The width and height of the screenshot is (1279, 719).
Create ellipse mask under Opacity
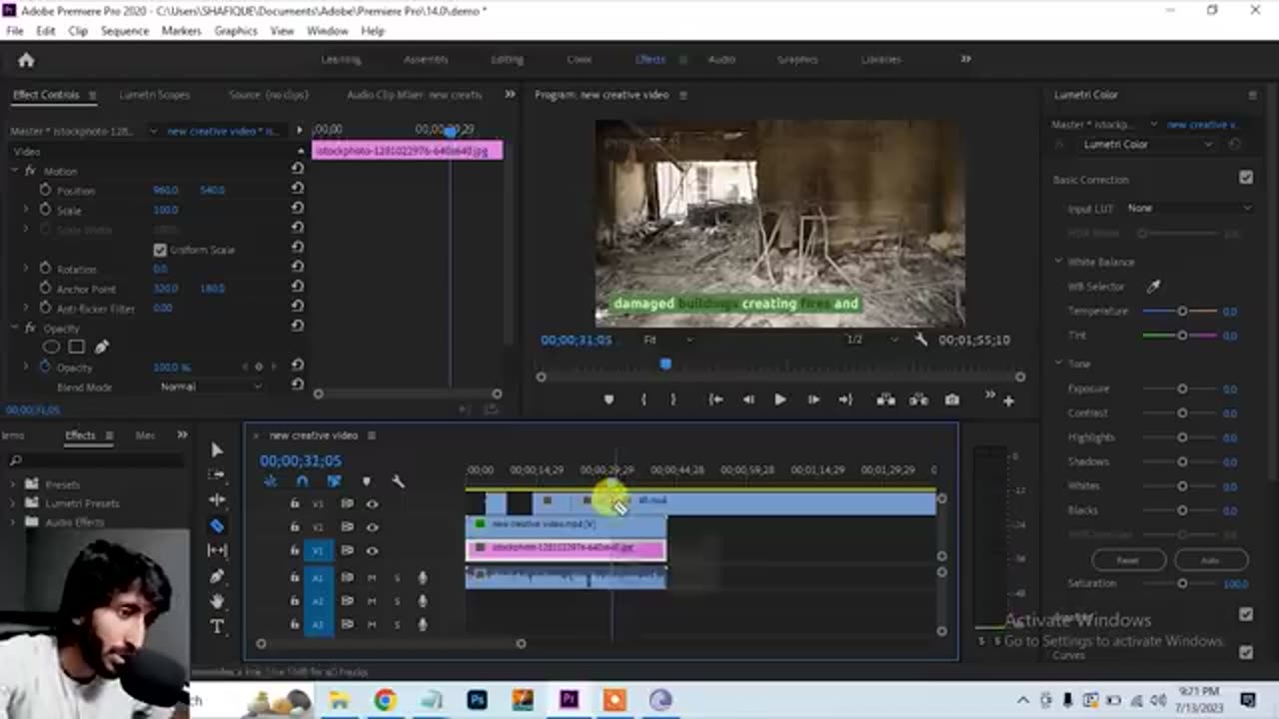(51, 347)
